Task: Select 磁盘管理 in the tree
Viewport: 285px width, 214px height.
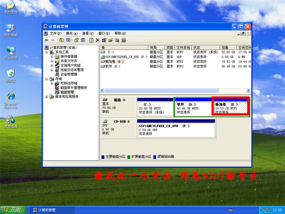Action: click(67, 92)
